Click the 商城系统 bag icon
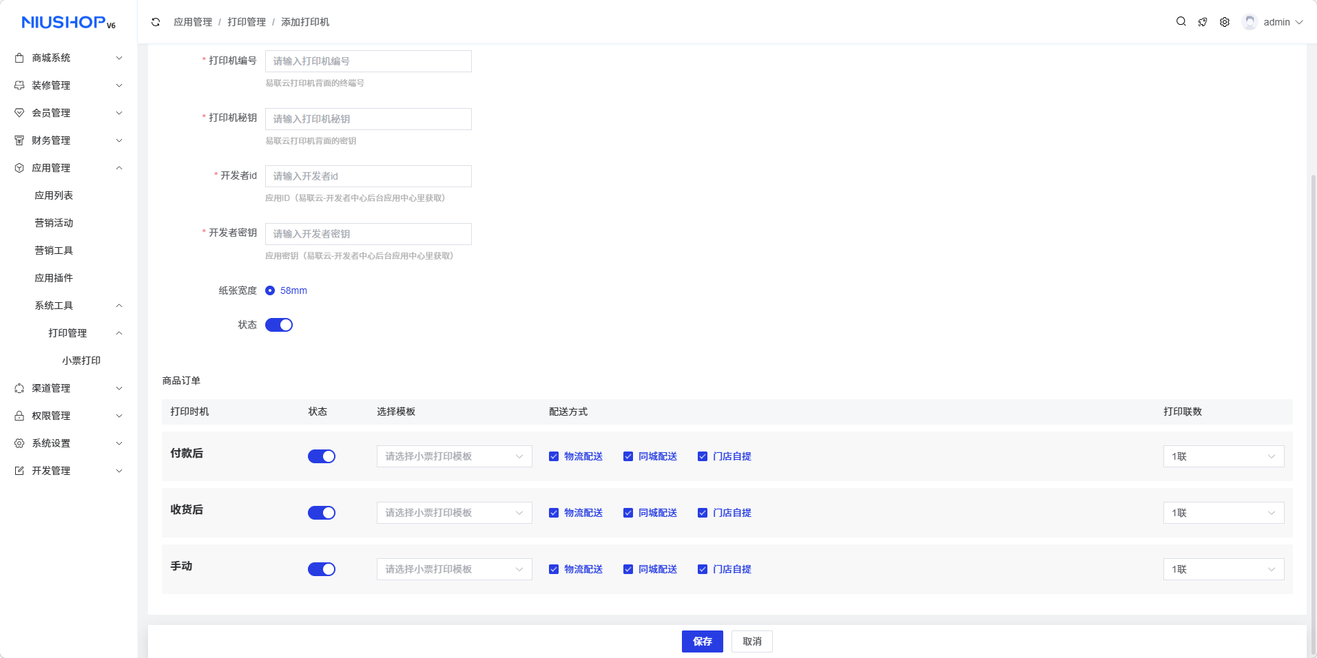 tap(19, 58)
